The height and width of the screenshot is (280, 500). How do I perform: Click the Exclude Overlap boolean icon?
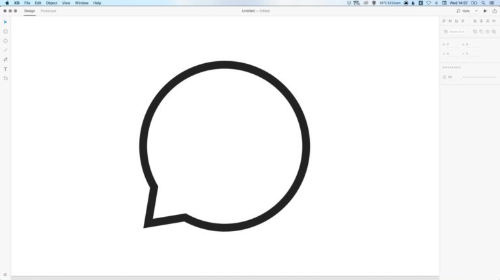[493, 31]
